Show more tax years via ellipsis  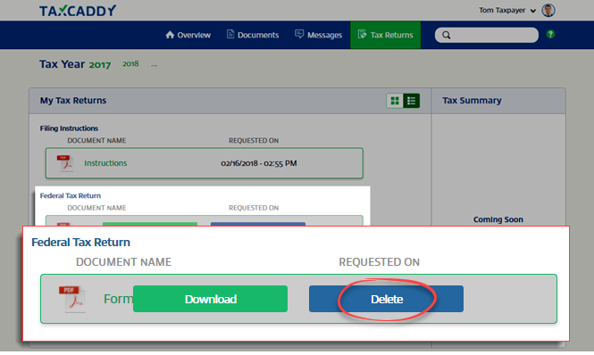click(154, 65)
